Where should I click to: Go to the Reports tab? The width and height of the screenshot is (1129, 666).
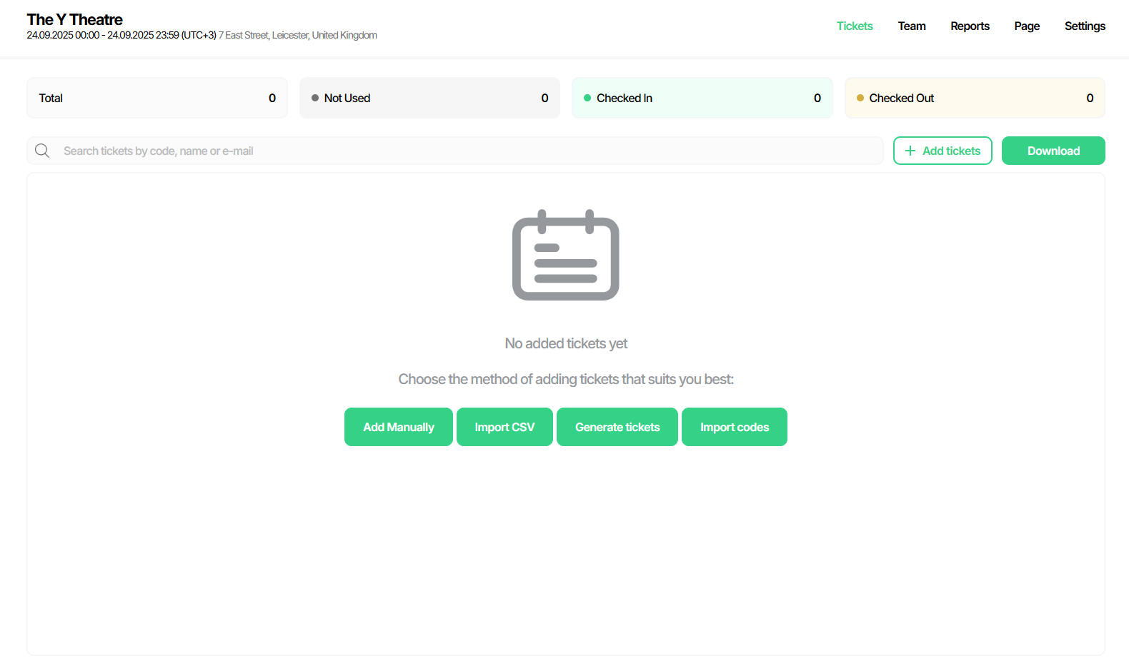[970, 26]
